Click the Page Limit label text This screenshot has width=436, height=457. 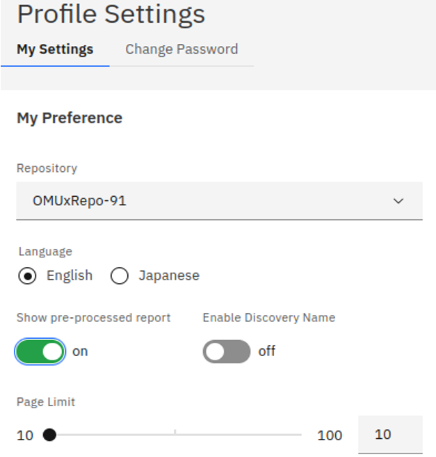(x=46, y=402)
